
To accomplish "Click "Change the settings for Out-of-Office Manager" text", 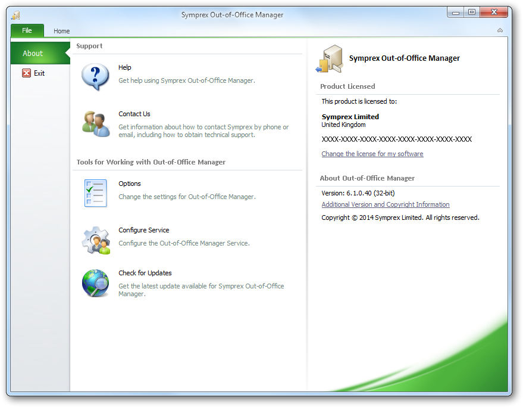I will tap(187, 197).
